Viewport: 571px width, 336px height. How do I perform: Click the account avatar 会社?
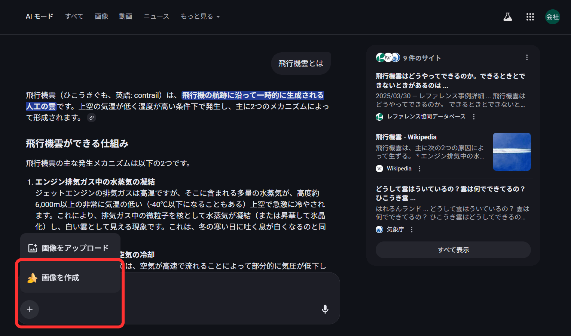[x=552, y=17]
